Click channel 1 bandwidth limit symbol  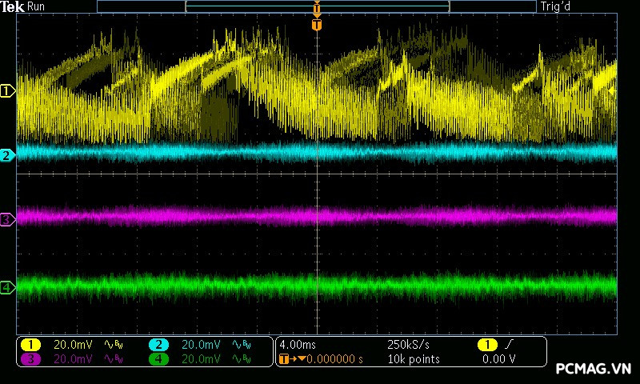tap(114, 344)
